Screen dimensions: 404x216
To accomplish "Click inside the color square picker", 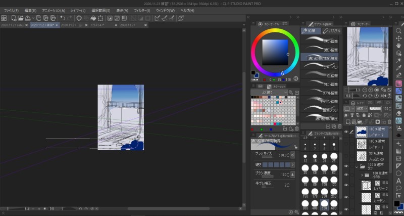I will (275, 53).
